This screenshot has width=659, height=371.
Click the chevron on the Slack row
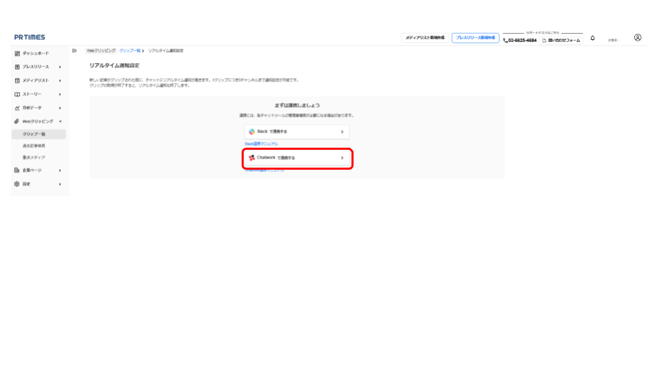click(342, 132)
